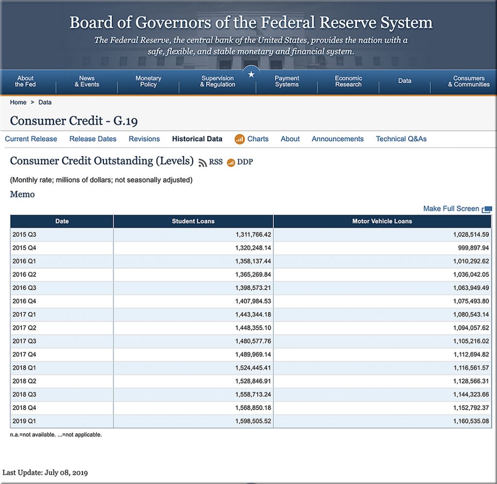Click the orange Charts icon

pos(240,139)
